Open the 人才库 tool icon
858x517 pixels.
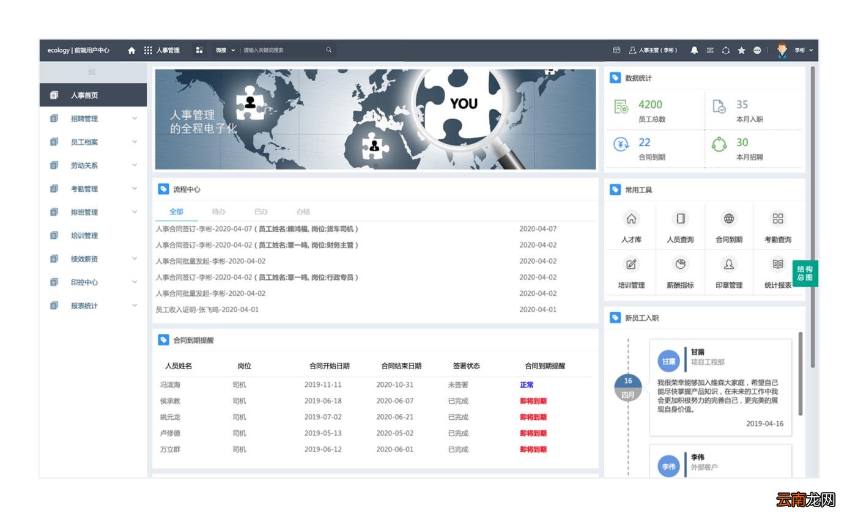tap(631, 219)
